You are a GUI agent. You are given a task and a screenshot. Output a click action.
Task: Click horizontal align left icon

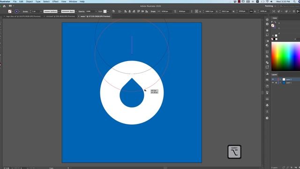click(126, 11)
